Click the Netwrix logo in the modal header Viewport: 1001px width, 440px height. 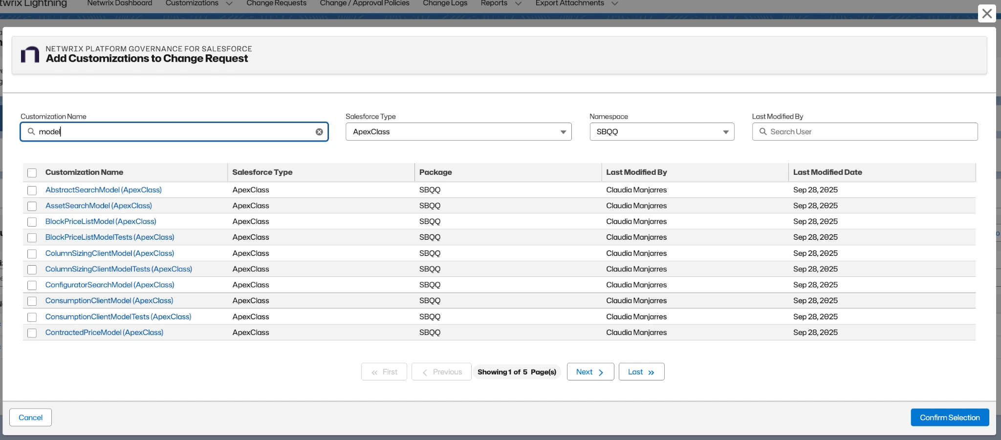pyautogui.click(x=30, y=55)
